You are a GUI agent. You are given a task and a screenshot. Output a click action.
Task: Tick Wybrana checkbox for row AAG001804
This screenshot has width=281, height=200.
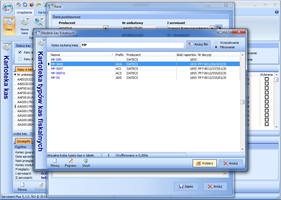point(267,124)
